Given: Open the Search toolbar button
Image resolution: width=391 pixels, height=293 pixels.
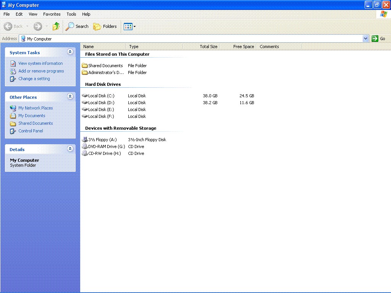Looking at the screenshot, I should 77,26.
